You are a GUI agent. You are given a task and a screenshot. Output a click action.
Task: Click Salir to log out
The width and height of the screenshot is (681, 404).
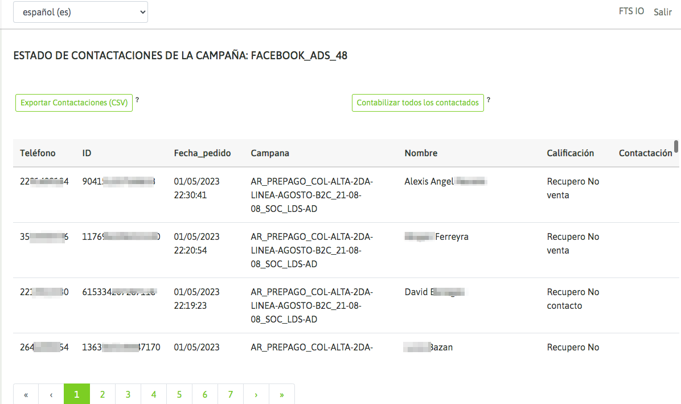tap(663, 12)
